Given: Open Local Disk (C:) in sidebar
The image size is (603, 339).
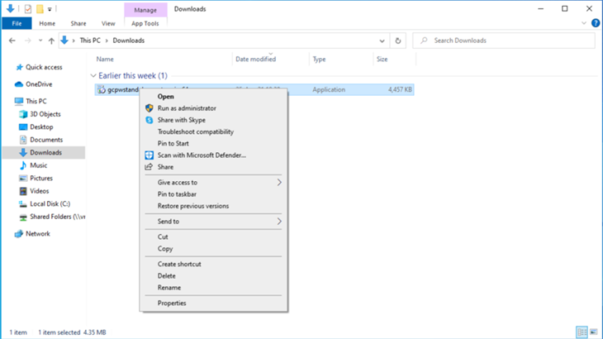Looking at the screenshot, I should (x=50, y=204).
